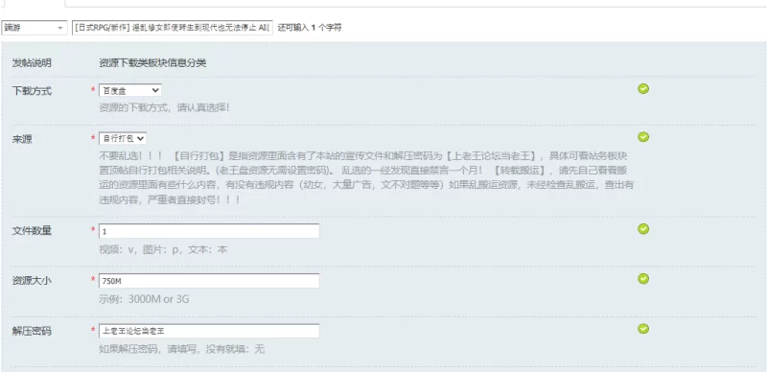Screen dimensions: 767x372
Task: Click the green check icon for 解压密码
Action: 643,329
